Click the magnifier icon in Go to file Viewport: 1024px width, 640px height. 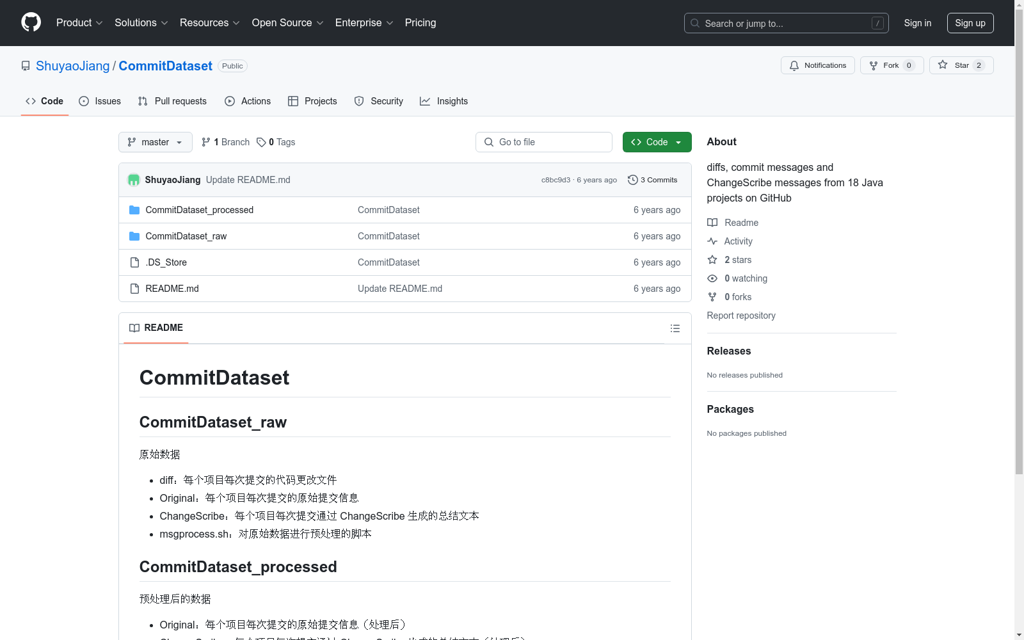tap(489, 142)
